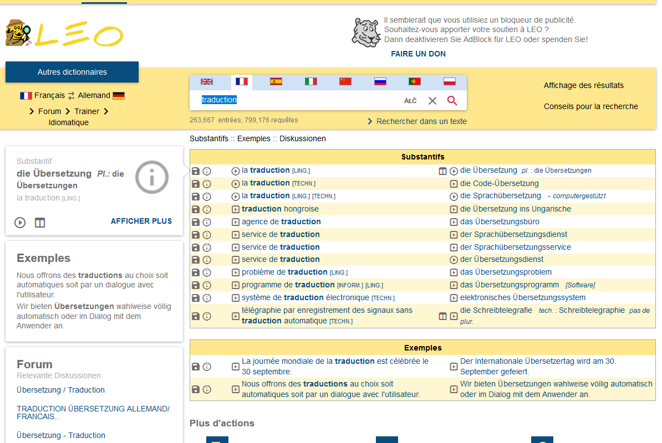The height and width of the screenshot is (443, 662).
Task: Play audio for 'elektronisches Übersetzungssystem'
Action: pos(454,298)
